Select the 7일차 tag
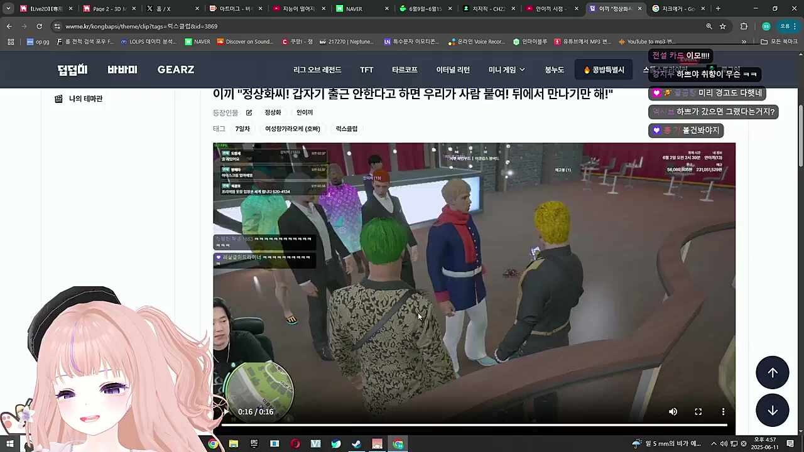 pos(242,129)
